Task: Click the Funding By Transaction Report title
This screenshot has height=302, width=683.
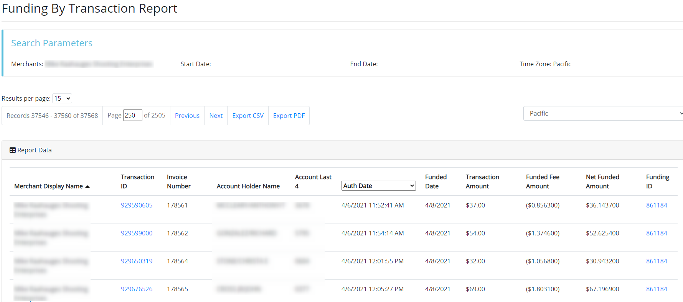Action: click(89, 8)
